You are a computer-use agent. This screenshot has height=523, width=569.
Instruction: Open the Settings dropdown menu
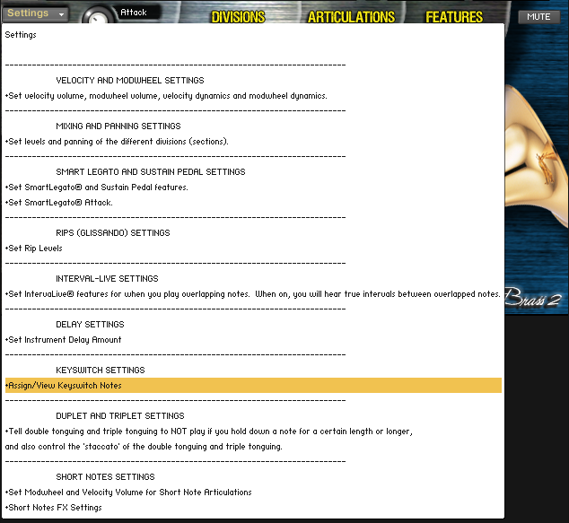pos(35,13)
